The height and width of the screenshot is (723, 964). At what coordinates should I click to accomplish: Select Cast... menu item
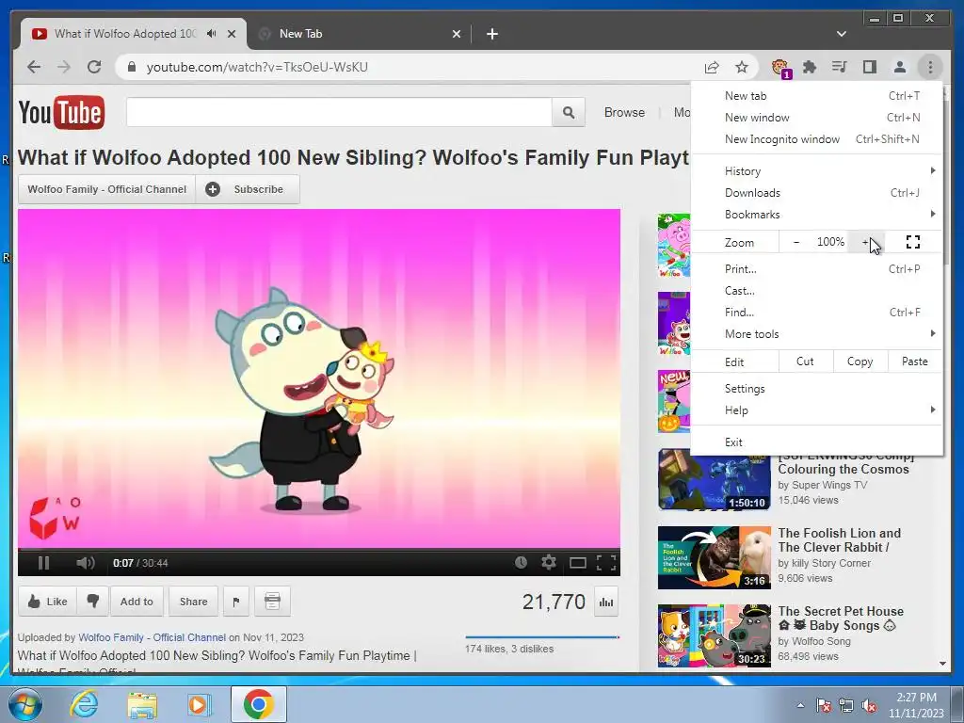(x=816, y=291)
